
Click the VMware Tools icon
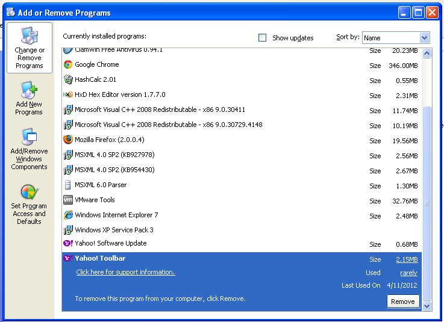(68, 200)
